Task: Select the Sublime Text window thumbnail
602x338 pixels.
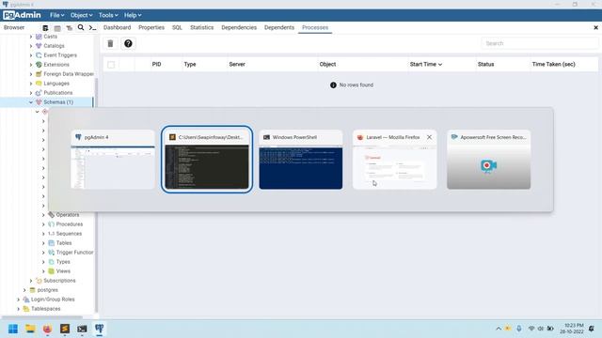Action: 207,160
